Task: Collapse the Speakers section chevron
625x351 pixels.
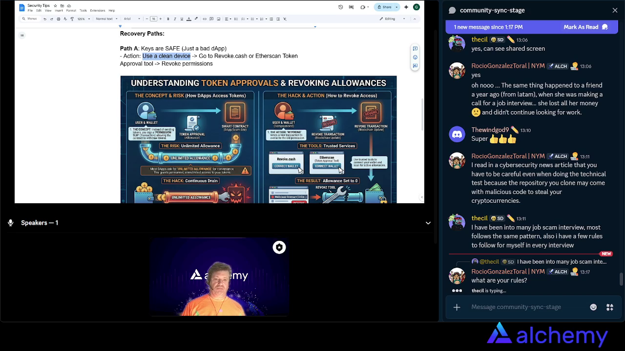Action: [428, 223]
